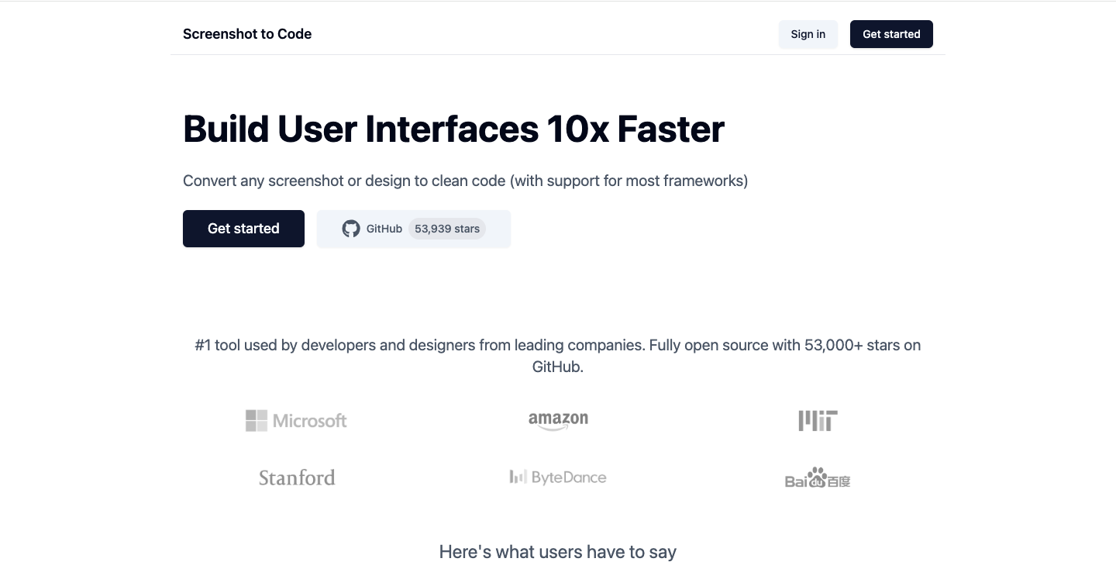1116x586 pixels.
Task: Click the Microsoft company logo
Action: coord(297,420)
